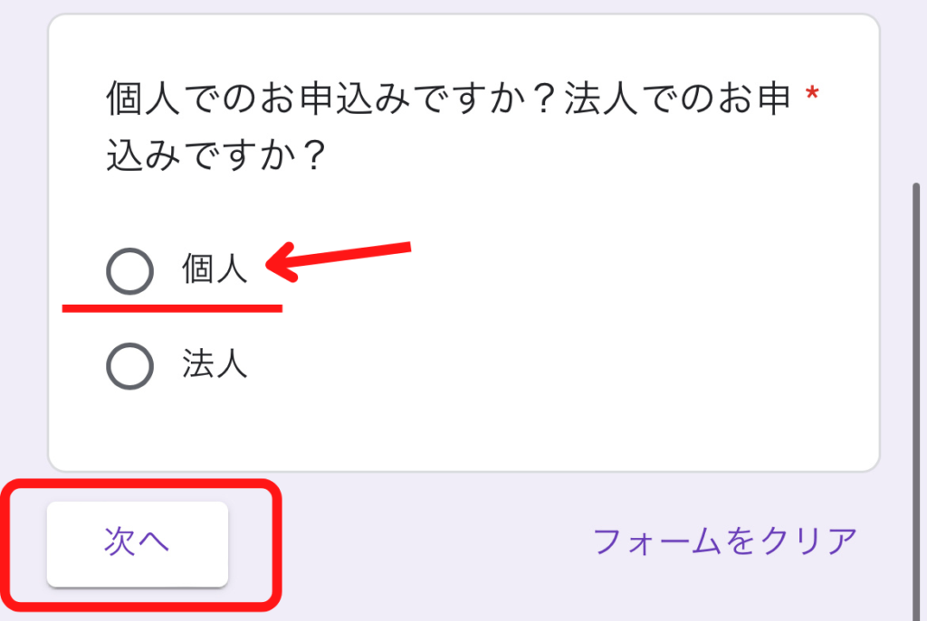Select the 法人 radio button
The width and height of the screenshot is (927, 621).
tap(130, 366)
